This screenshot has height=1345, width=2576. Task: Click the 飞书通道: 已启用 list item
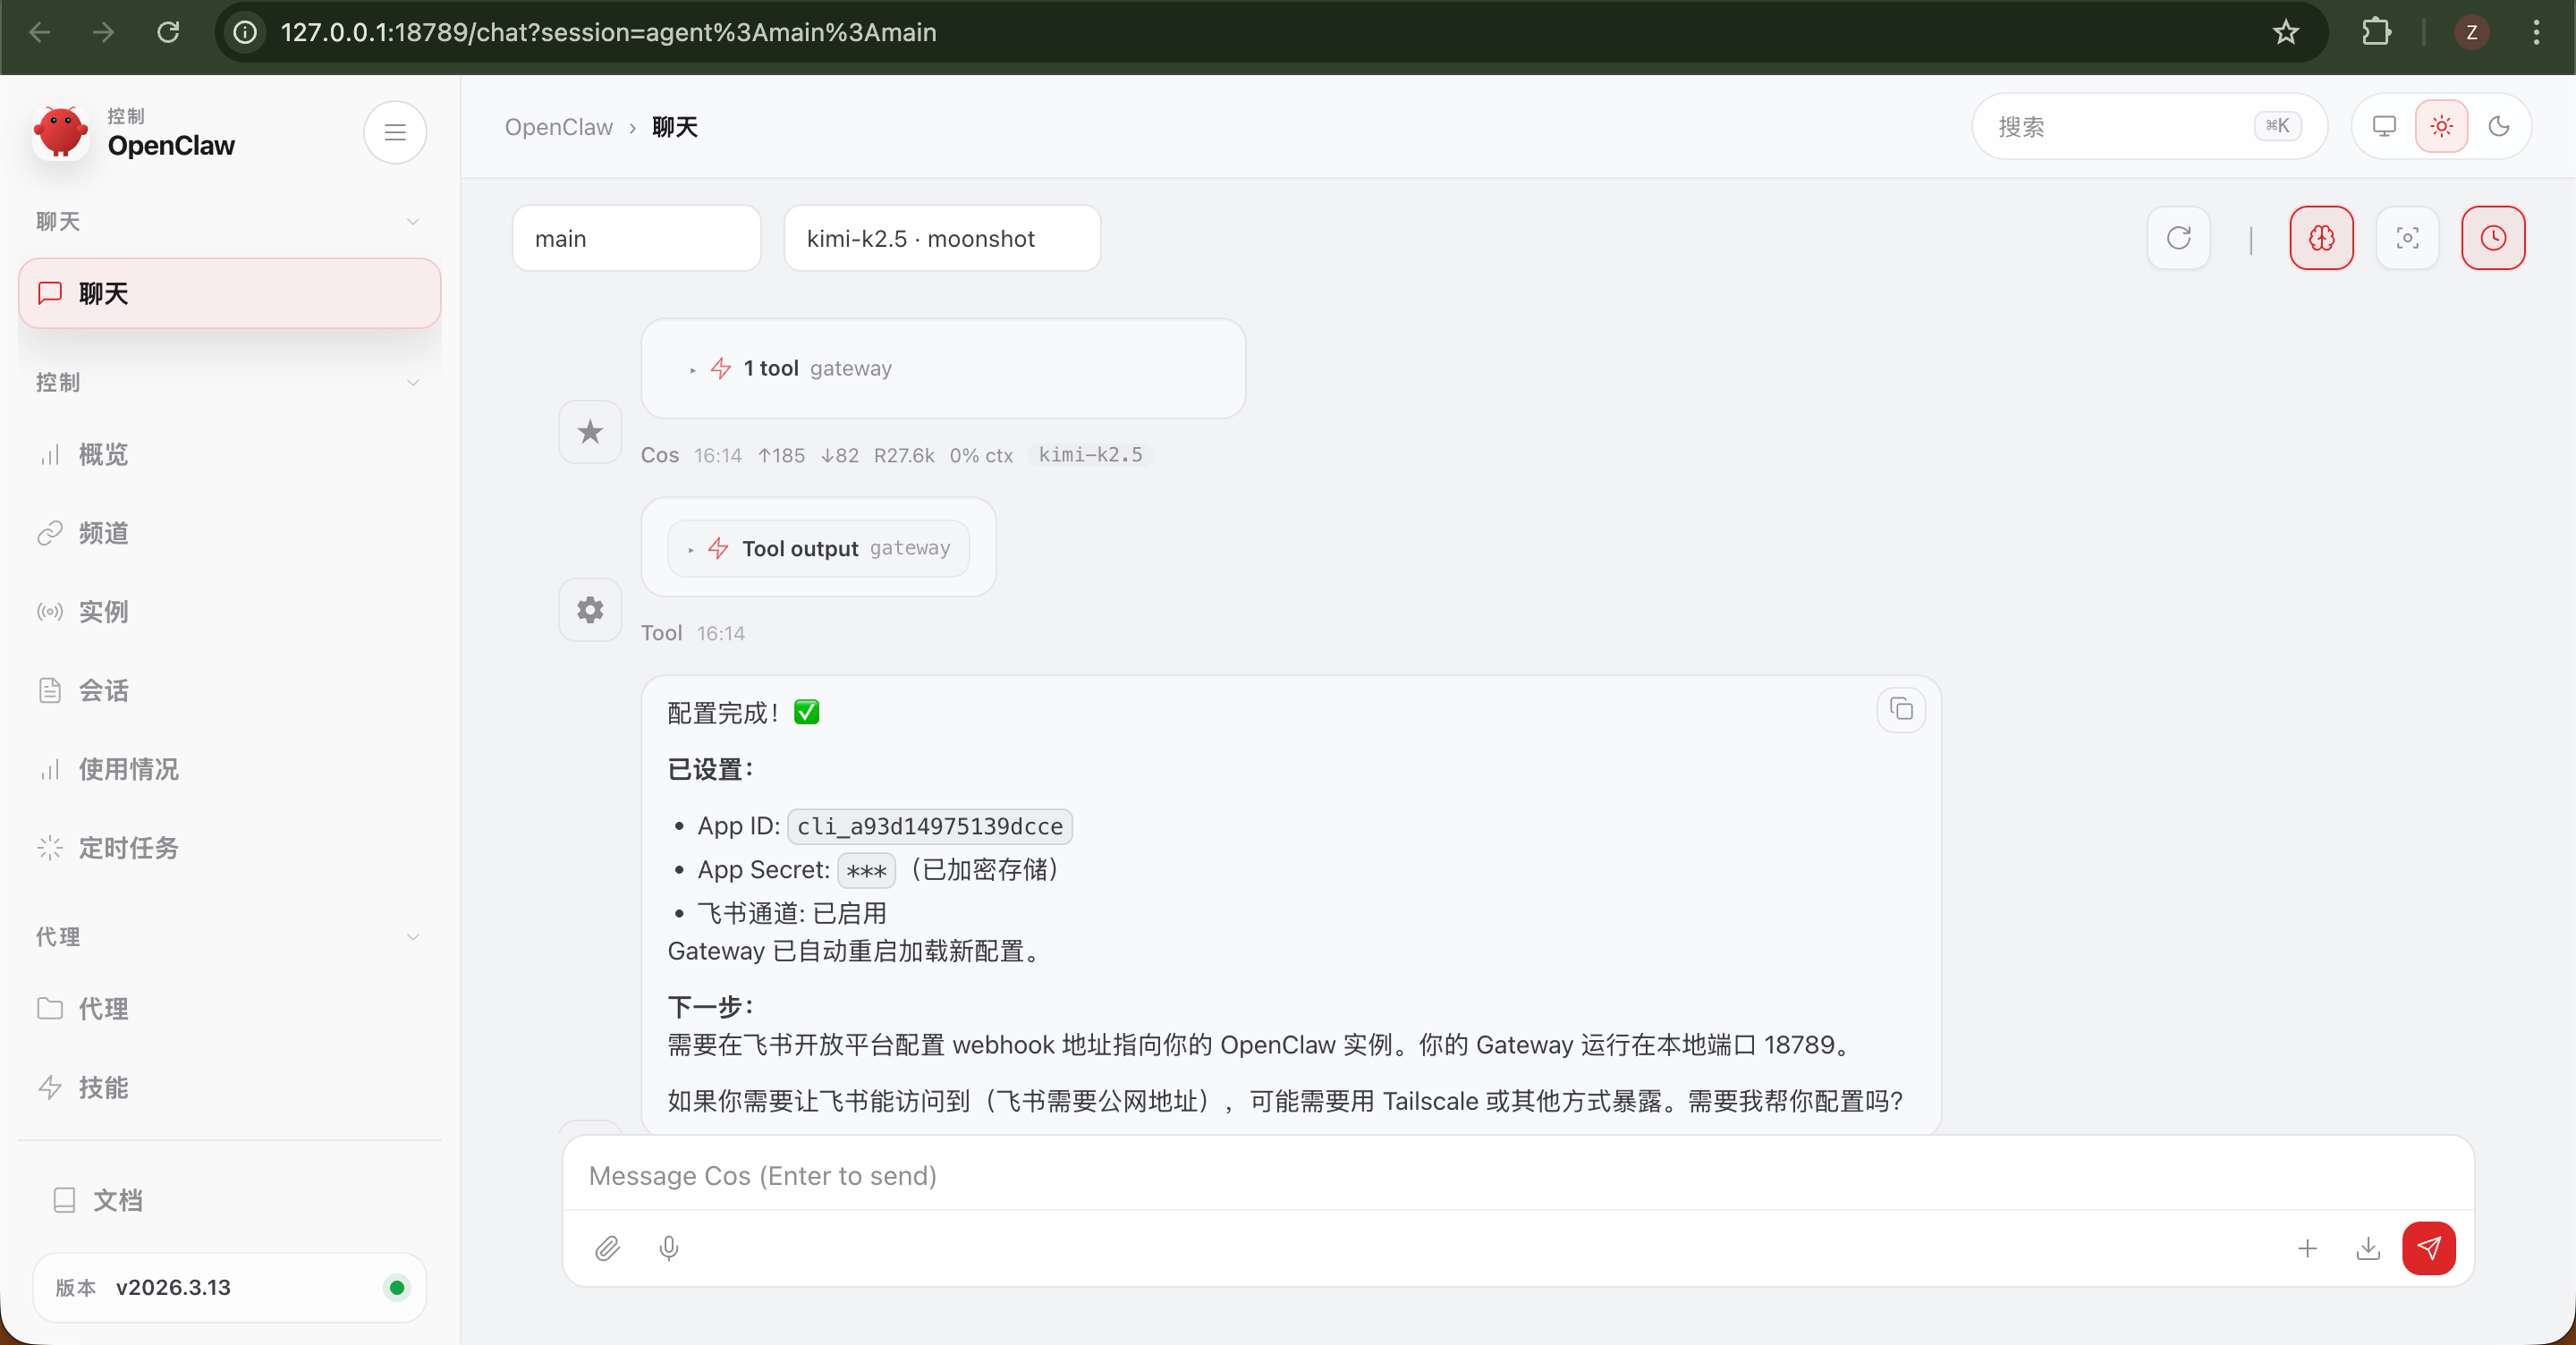point(791,913)
